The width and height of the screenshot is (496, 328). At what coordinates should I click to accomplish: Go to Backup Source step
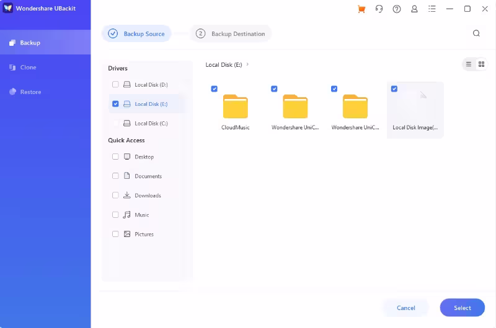point(136,33)
